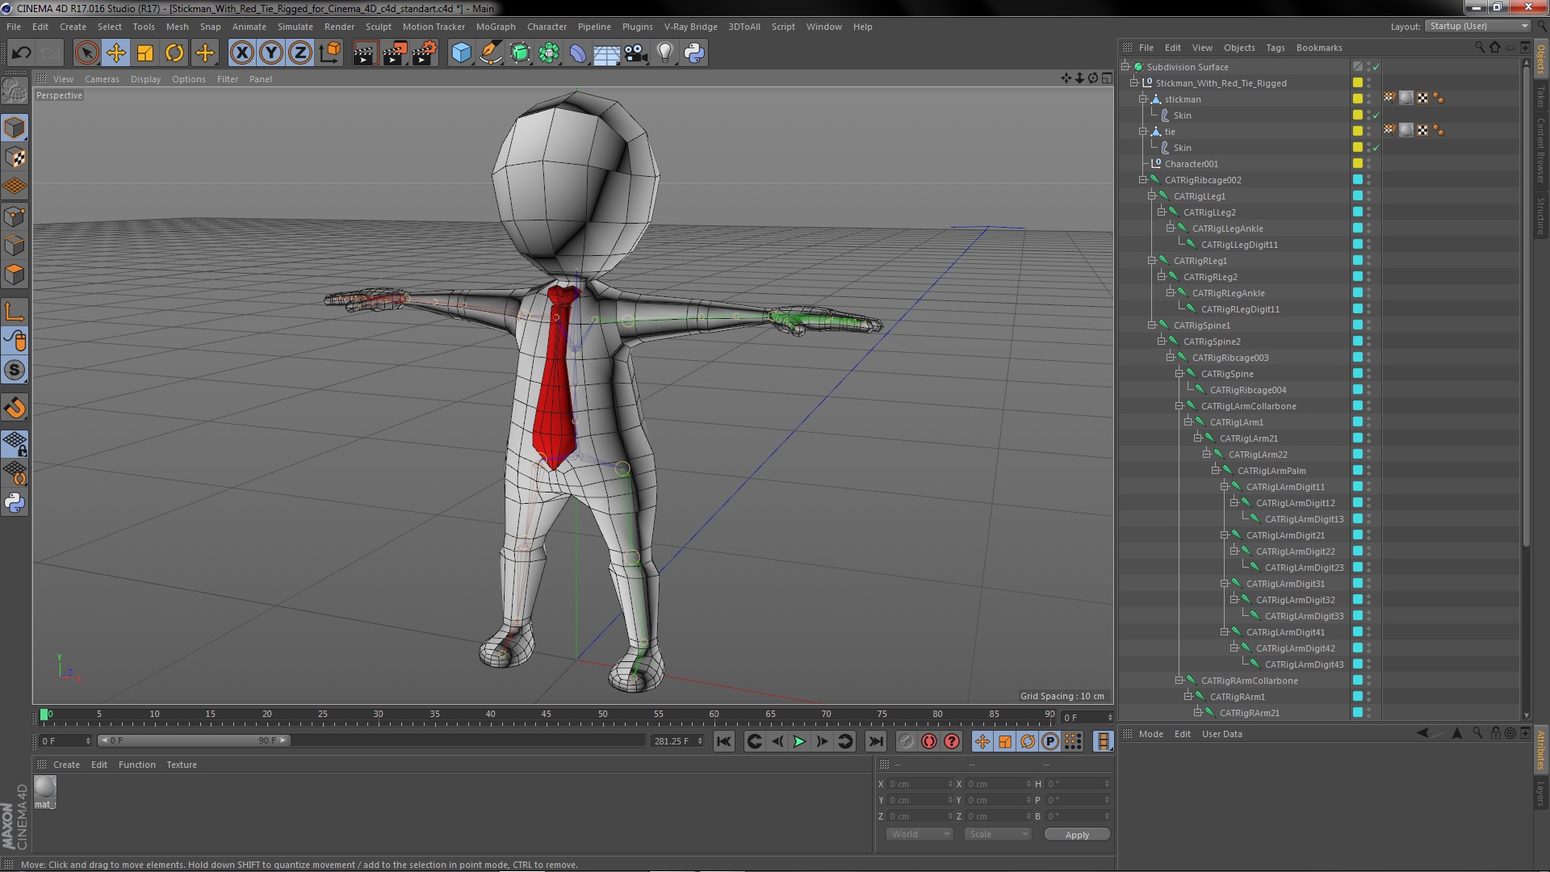Select the Live Selection tool
The height and width of the screenshot is (872, 1550).
pyautogui.click(x=86, y=53)
